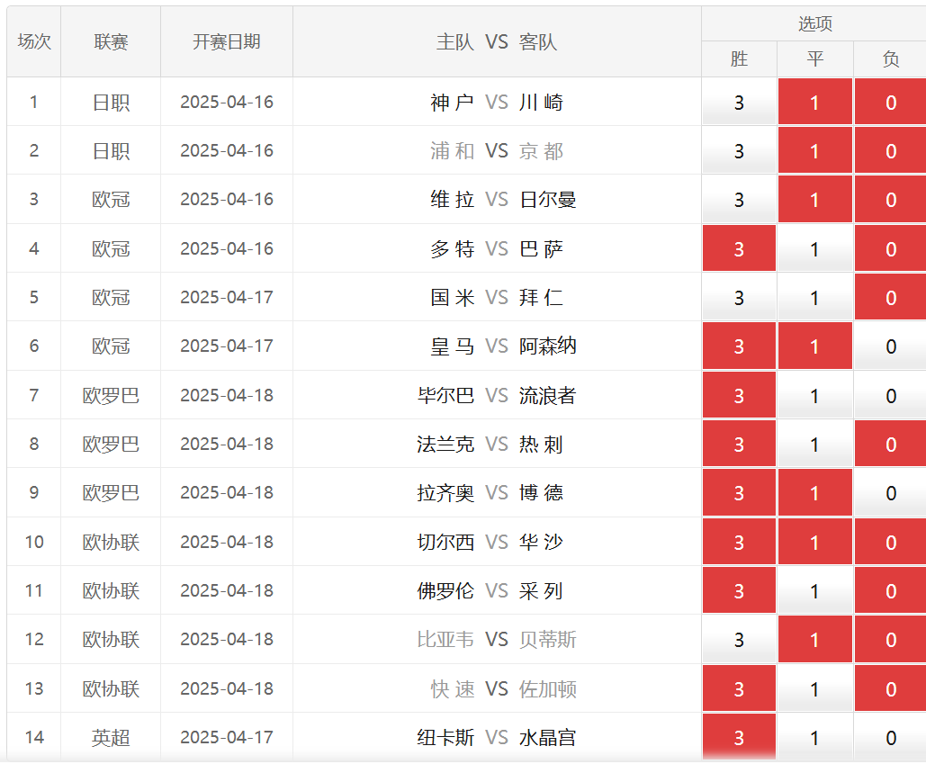Select draw option 1 for 纽卡斯 vs 水晶宫
This screenshot has width=926, height=773.
815,737
